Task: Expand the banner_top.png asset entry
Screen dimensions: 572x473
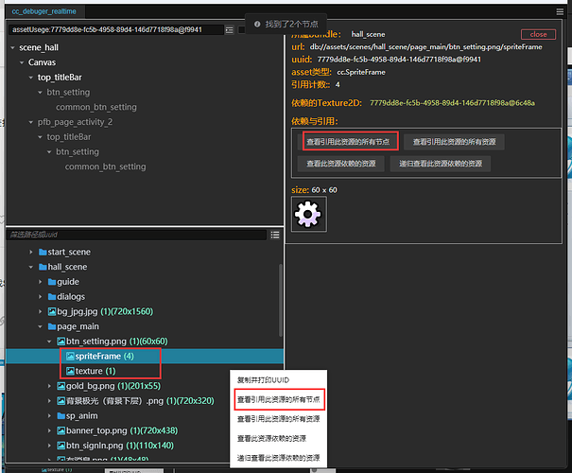Action: [x=49, y=431]
